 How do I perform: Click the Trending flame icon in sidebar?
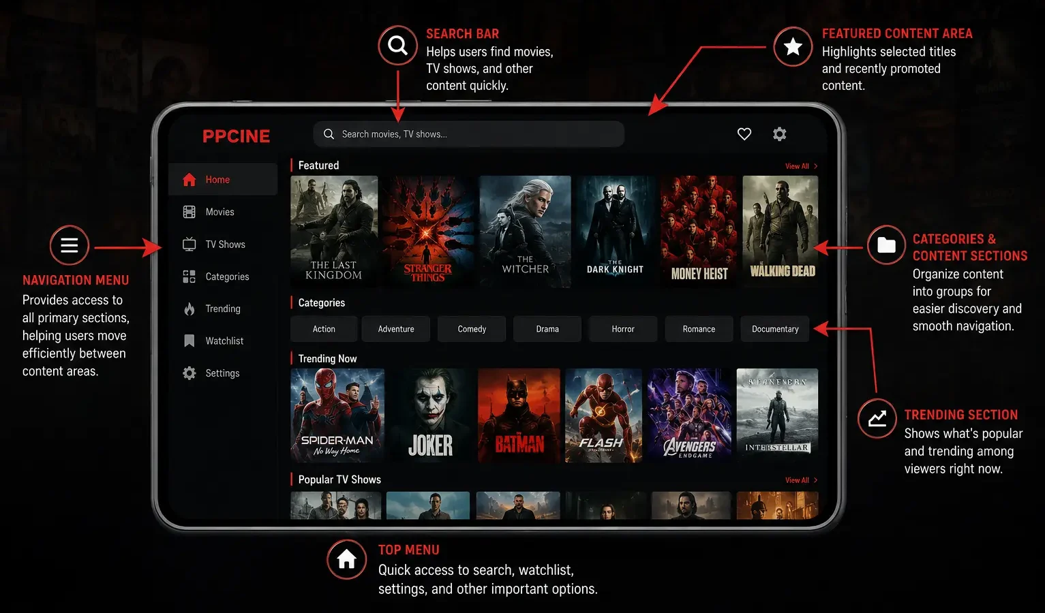(x=190, y=309)
